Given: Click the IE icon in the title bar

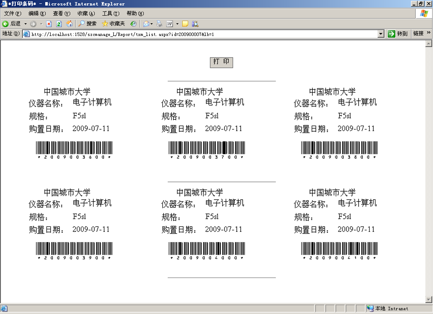Looking at the screenshot, I should [x=4, y=3].
